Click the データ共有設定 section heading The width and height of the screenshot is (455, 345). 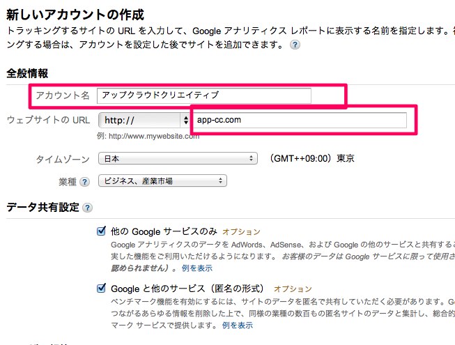coord(43,207)
